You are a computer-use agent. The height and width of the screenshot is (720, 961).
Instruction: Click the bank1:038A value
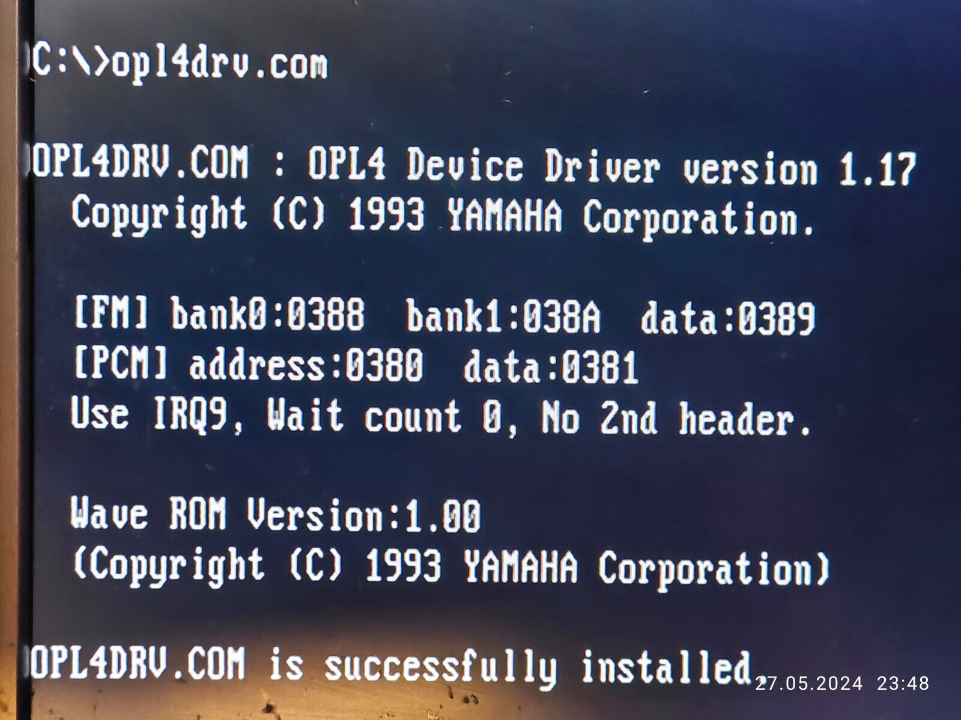[503, 316]
